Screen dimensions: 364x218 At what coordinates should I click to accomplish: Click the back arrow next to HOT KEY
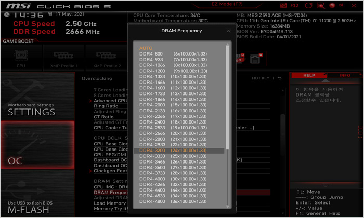[280, 78]
